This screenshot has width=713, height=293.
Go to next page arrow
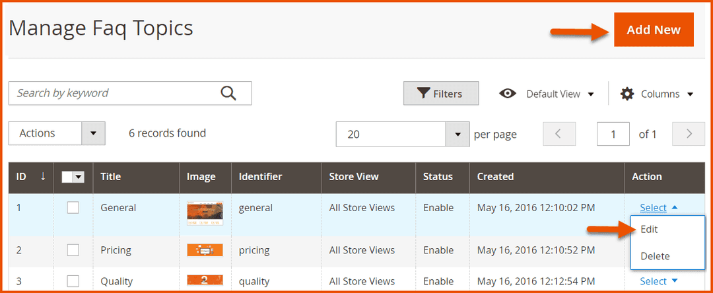click(689, 134)
